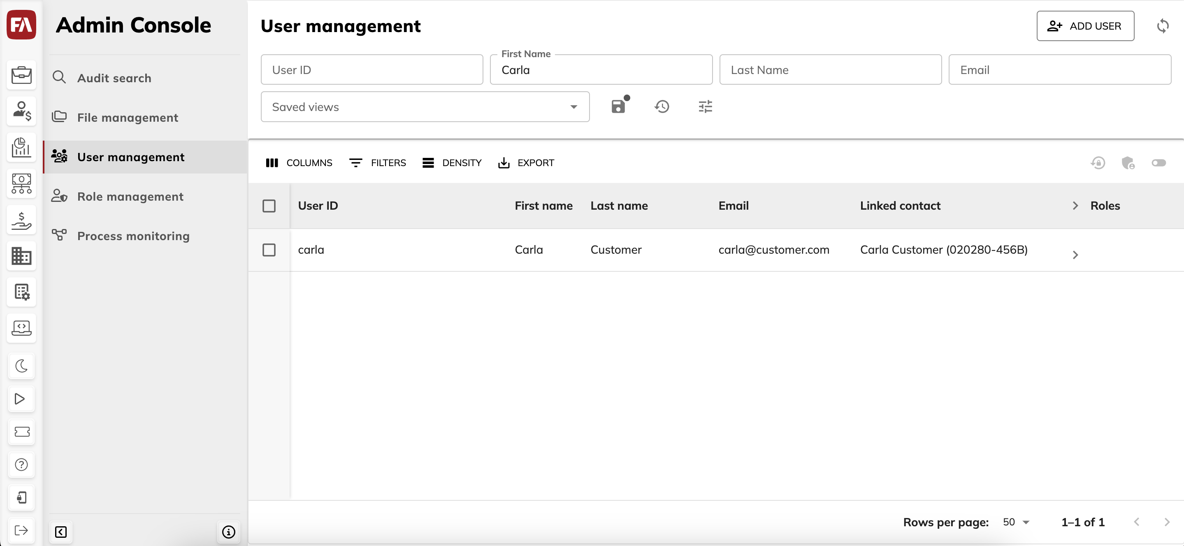Open the FILTERS panel
1184x546 pixels.
[x=378, y=163]
